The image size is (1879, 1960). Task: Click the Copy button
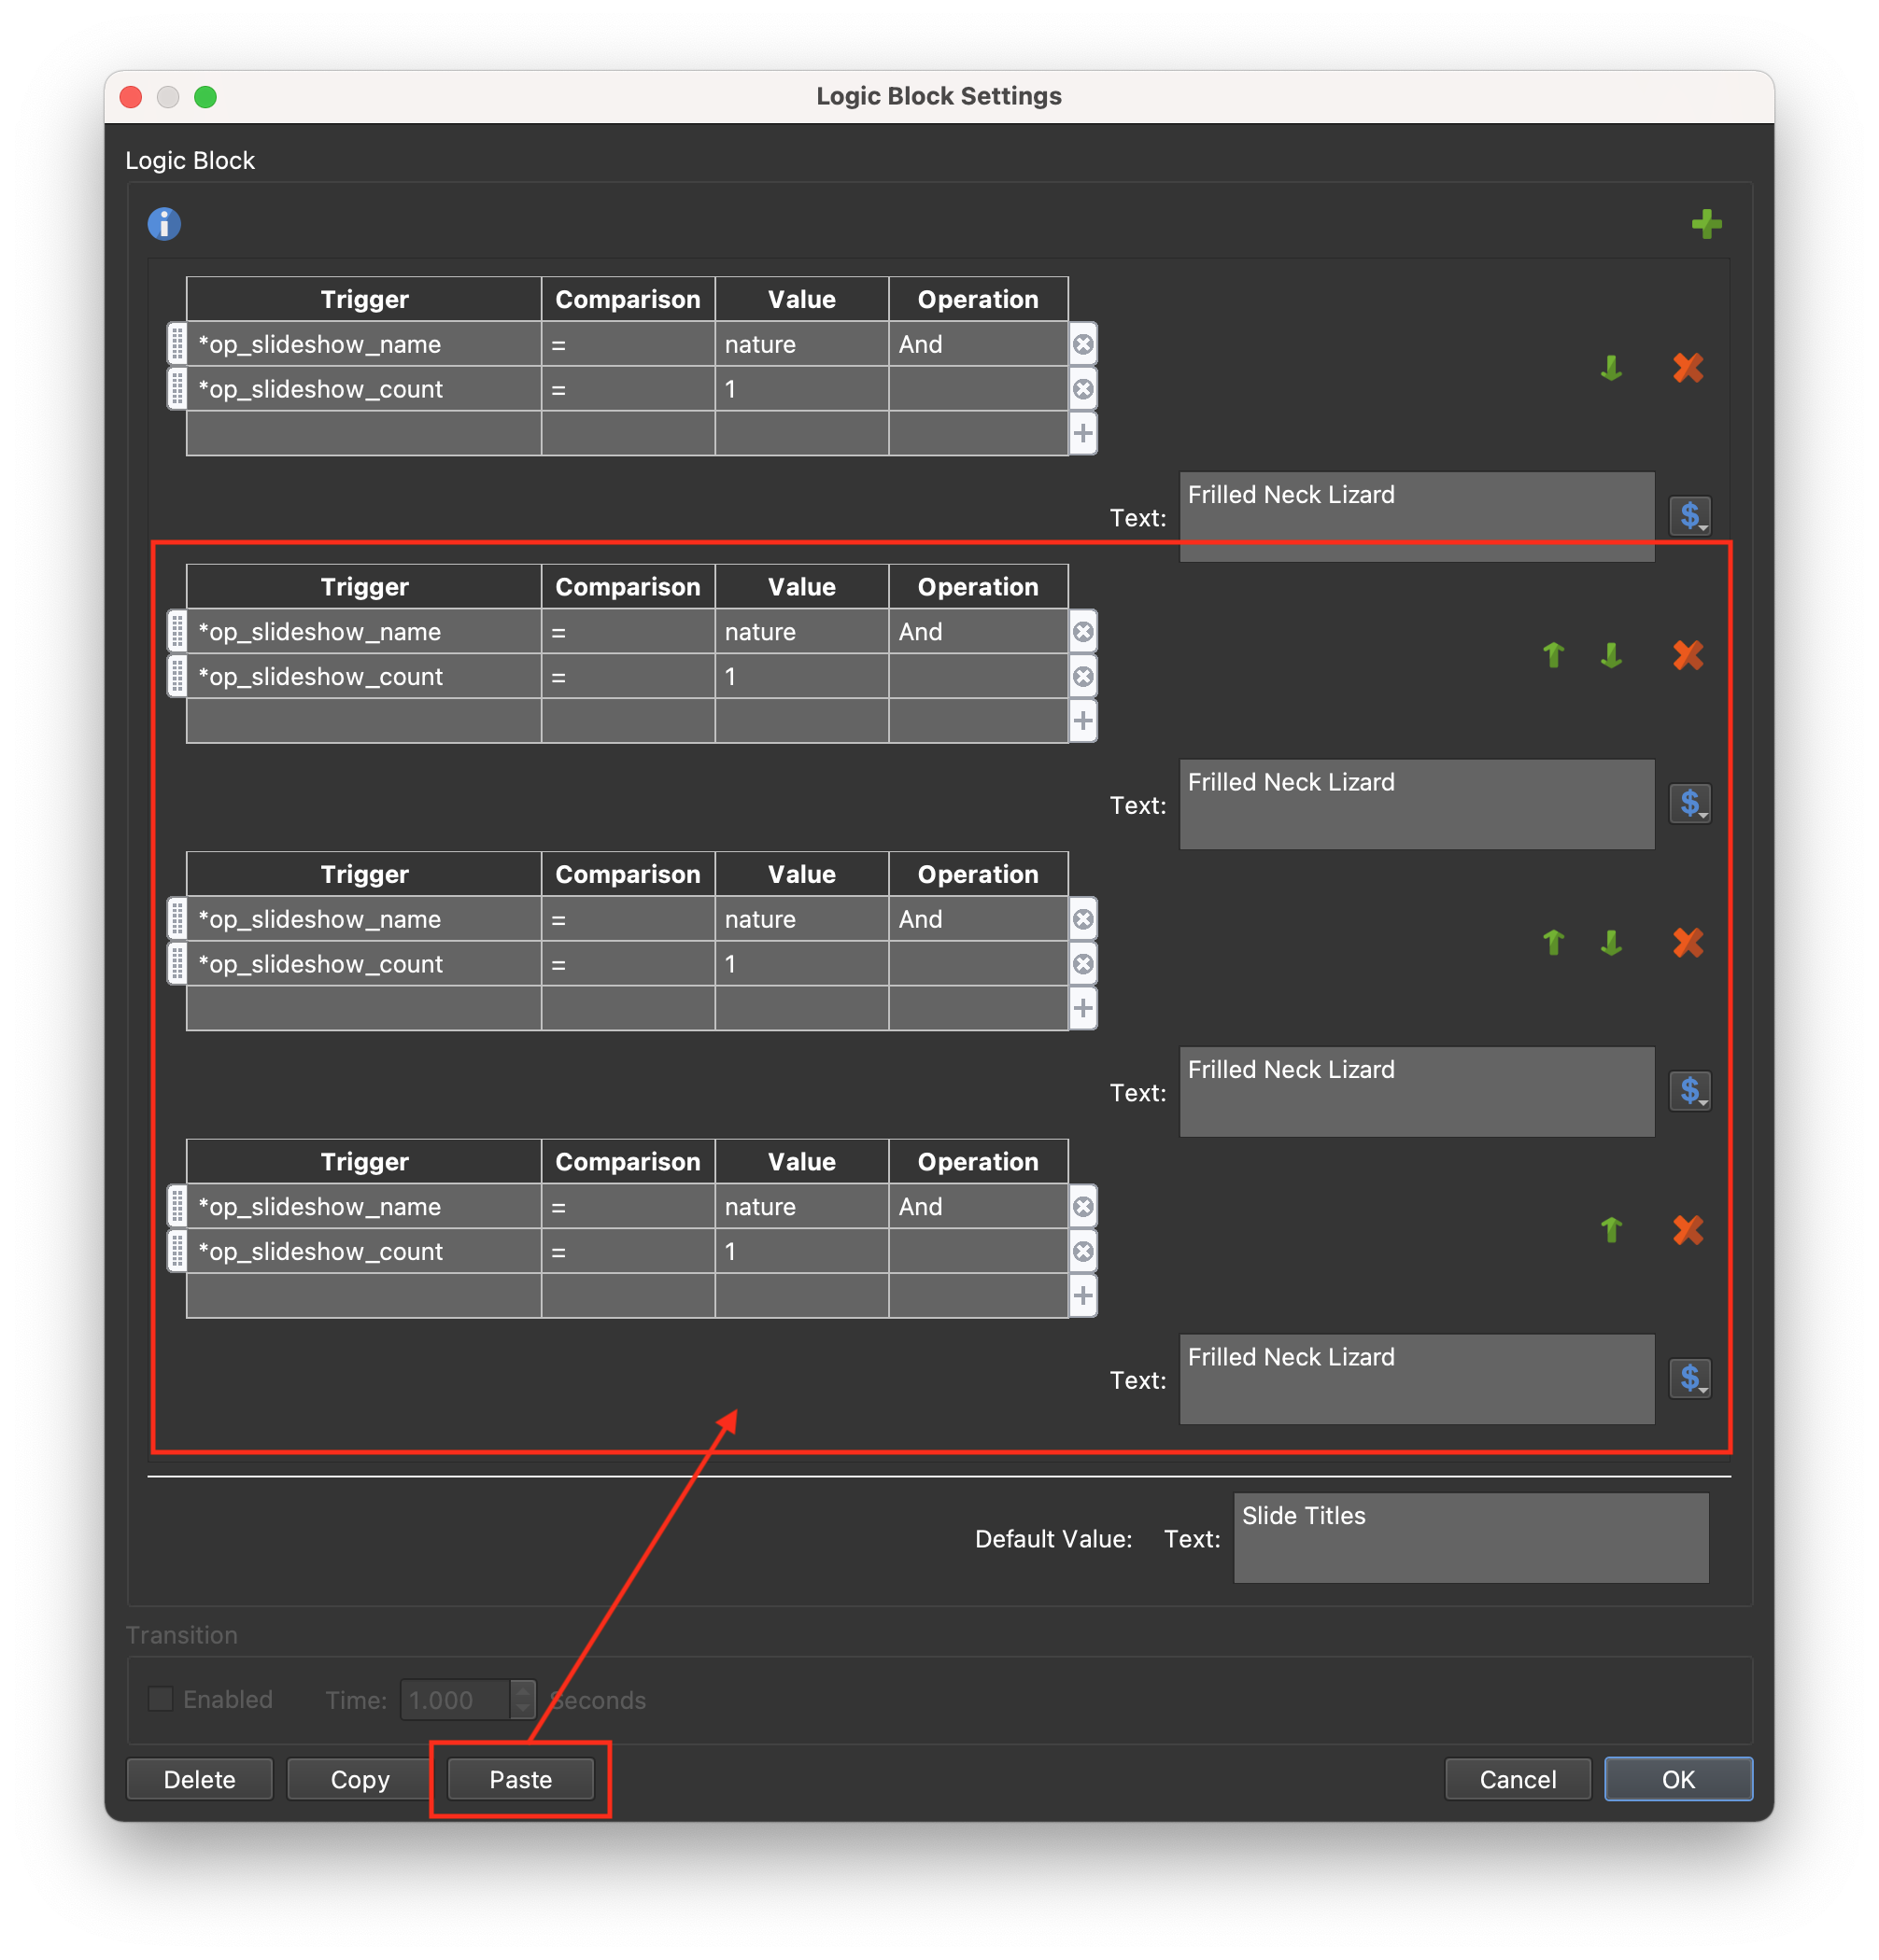pos(360,1779)
